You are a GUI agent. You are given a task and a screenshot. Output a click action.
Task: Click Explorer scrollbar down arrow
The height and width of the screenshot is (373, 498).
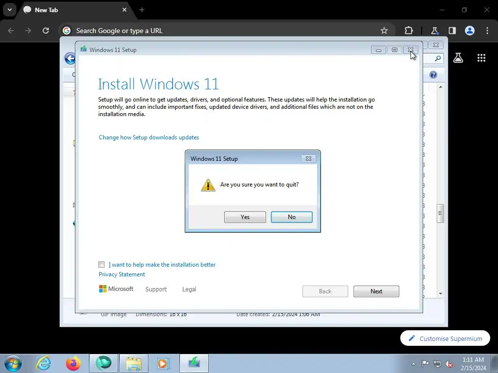[441, 293]
